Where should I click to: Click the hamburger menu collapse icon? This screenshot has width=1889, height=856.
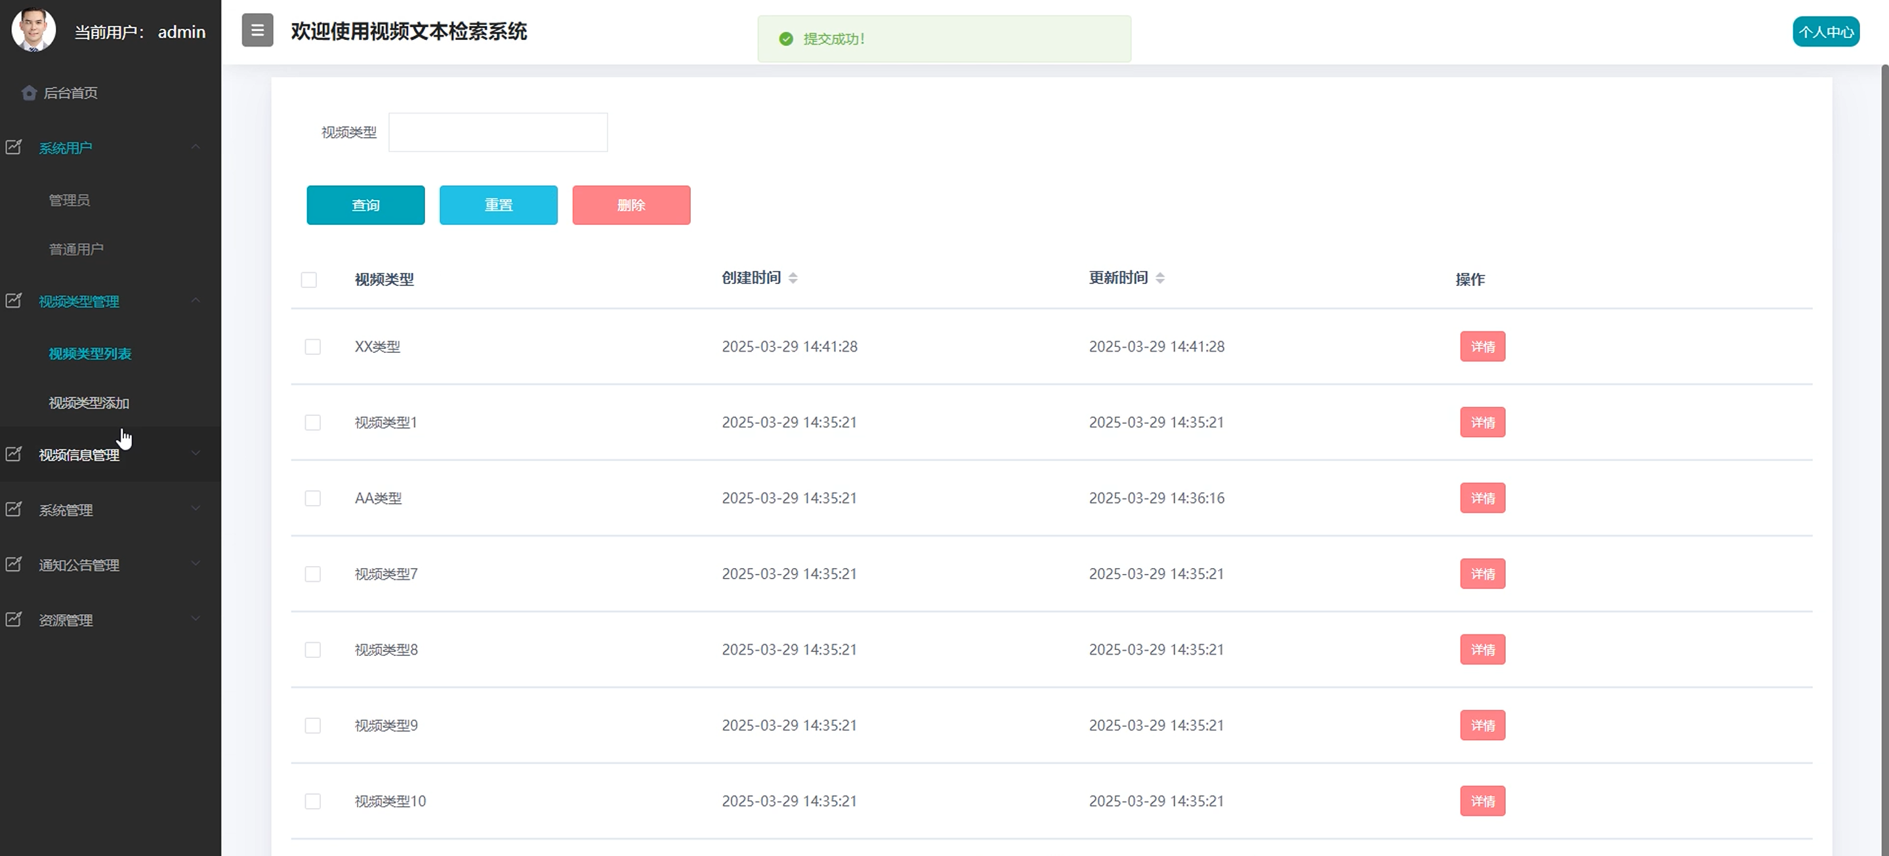tap(257, 31)
